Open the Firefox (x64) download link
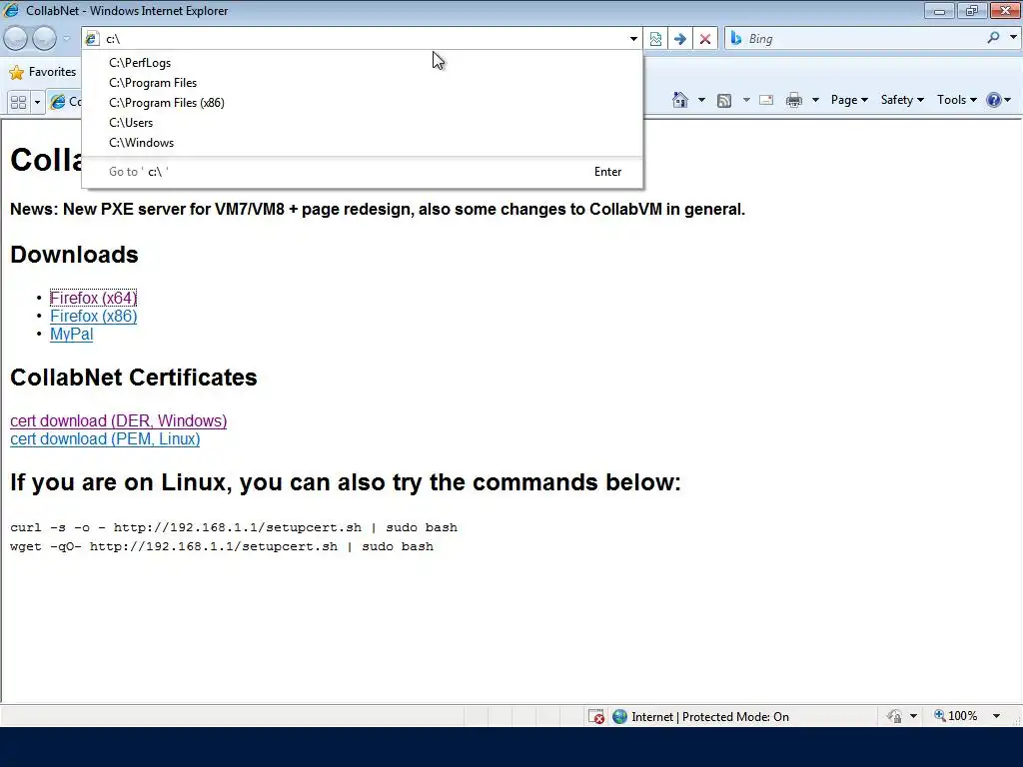Image resolution: width=1023 pixels, height=767 pixels. coord(93,298)
